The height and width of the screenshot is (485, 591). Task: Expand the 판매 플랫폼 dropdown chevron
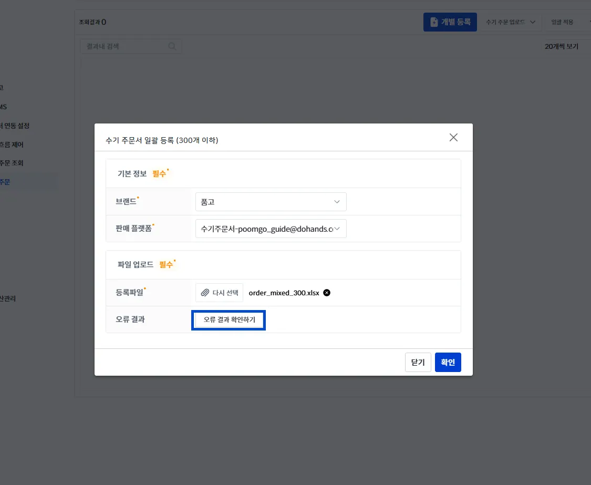coord(337,229)
